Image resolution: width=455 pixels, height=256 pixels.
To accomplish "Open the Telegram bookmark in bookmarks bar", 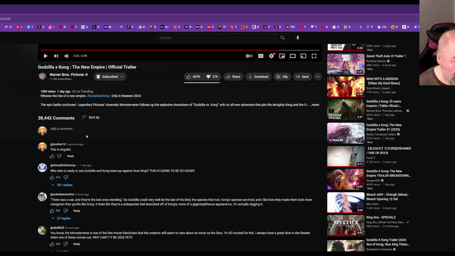I will (x=30, y=27).
